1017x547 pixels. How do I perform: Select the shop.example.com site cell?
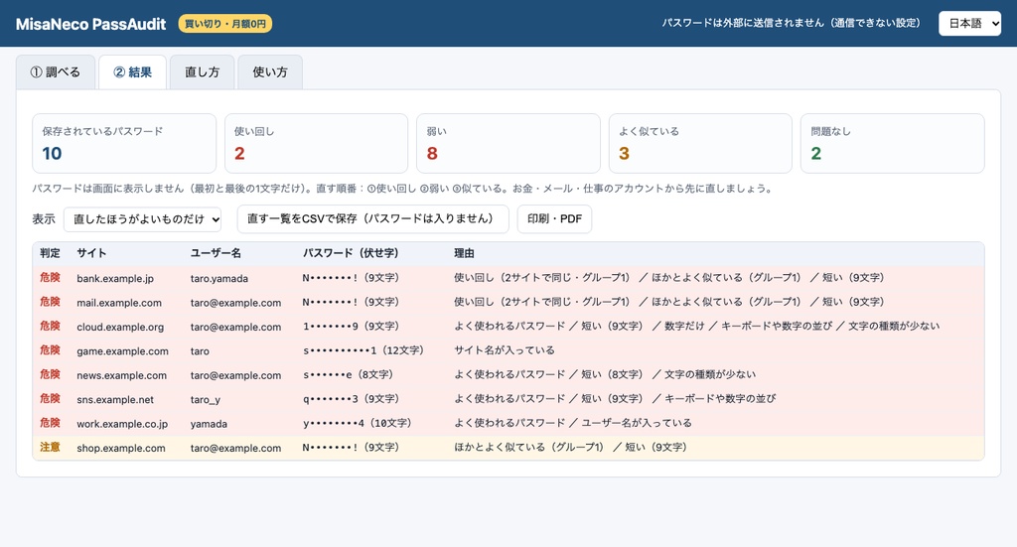point(120,448)
